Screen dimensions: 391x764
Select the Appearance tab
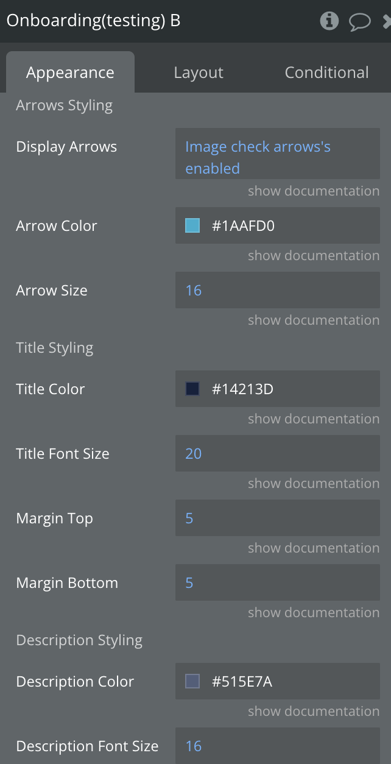(70, 73)
